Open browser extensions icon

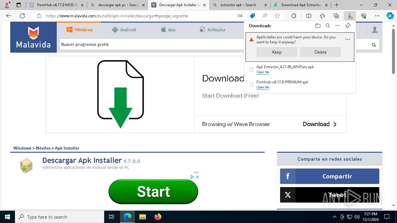pyautogui.click(x=294, y=16)
